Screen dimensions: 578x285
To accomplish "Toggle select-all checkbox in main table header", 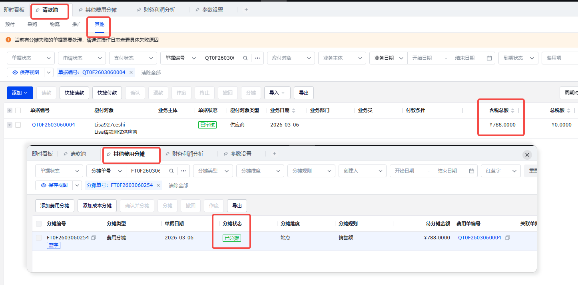I will [18, 110].
